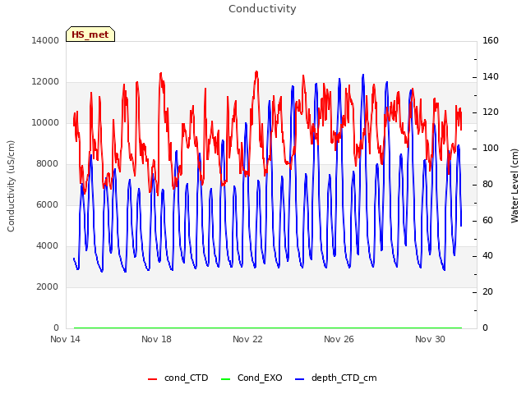Click the 12000 left axis value
Image resolution: width=526 pixels, height=394 pixels.
(x=45, y=82)
